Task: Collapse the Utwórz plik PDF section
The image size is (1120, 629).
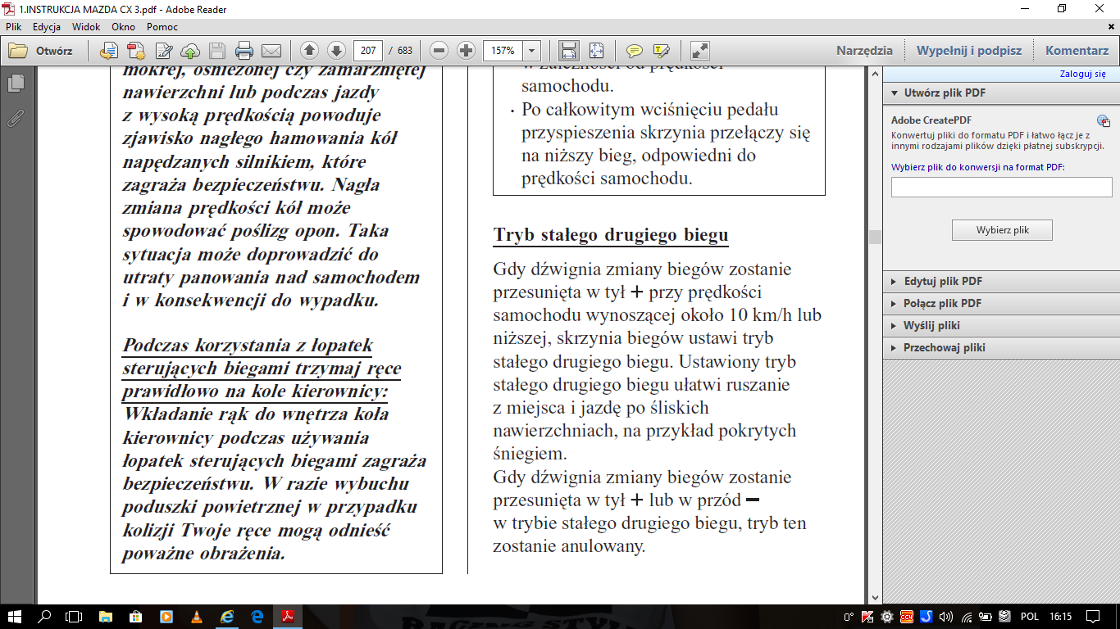Action: click(x=945, y=93)
